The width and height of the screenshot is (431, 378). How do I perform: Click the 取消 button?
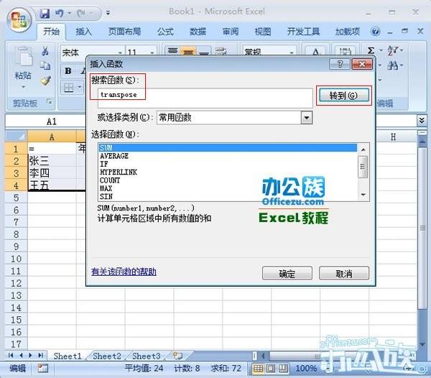pyautogui.click(x=344, y=273)
